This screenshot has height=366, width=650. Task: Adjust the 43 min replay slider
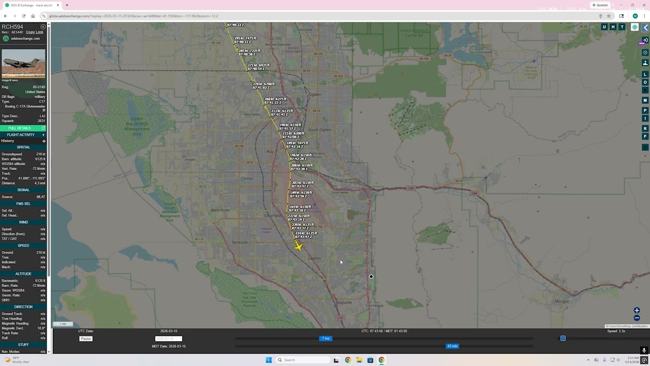(452, 346)
